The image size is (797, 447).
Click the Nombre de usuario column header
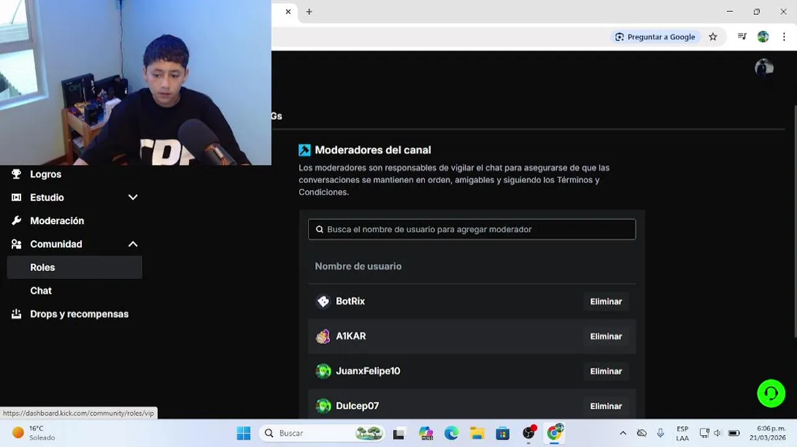(x=358, y=266)
